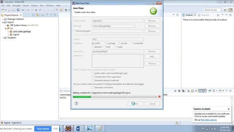Enable the Generate comments checkbox
The image size is (234, 132).
(93, 87)
